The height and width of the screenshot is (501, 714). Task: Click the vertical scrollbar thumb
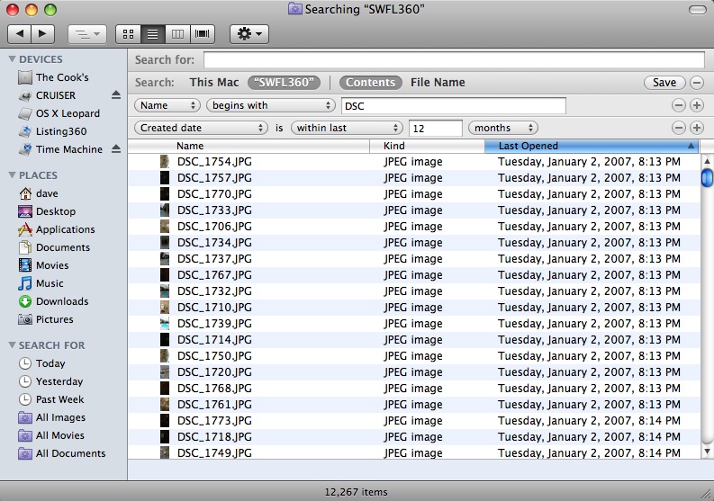(x=707, y=177)
